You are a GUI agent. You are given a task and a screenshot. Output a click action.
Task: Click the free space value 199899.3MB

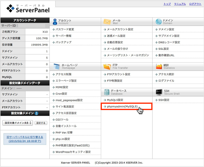coord(39,45)
